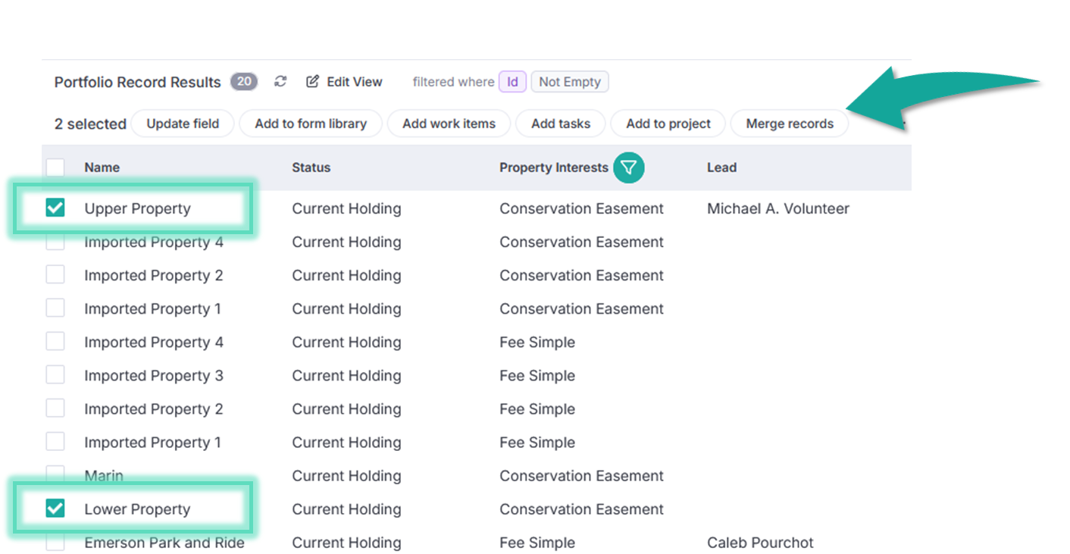Click Conservation Easement in Marin row
Viewport: 1070px width, 554px height.
pos(581,476)
